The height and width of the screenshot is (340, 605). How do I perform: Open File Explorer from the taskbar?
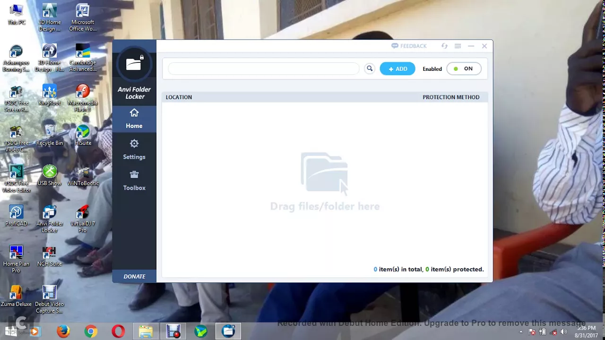coord(146,331)
